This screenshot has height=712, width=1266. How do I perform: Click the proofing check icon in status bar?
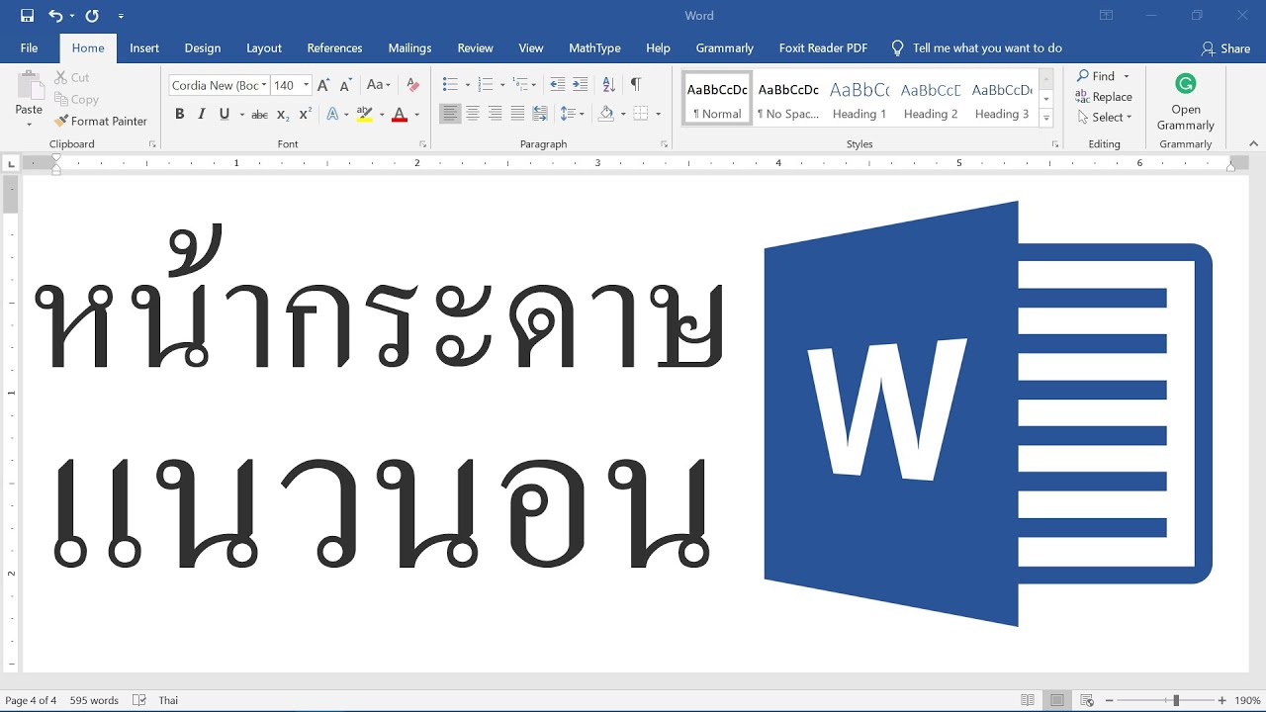tap(139, 700)
